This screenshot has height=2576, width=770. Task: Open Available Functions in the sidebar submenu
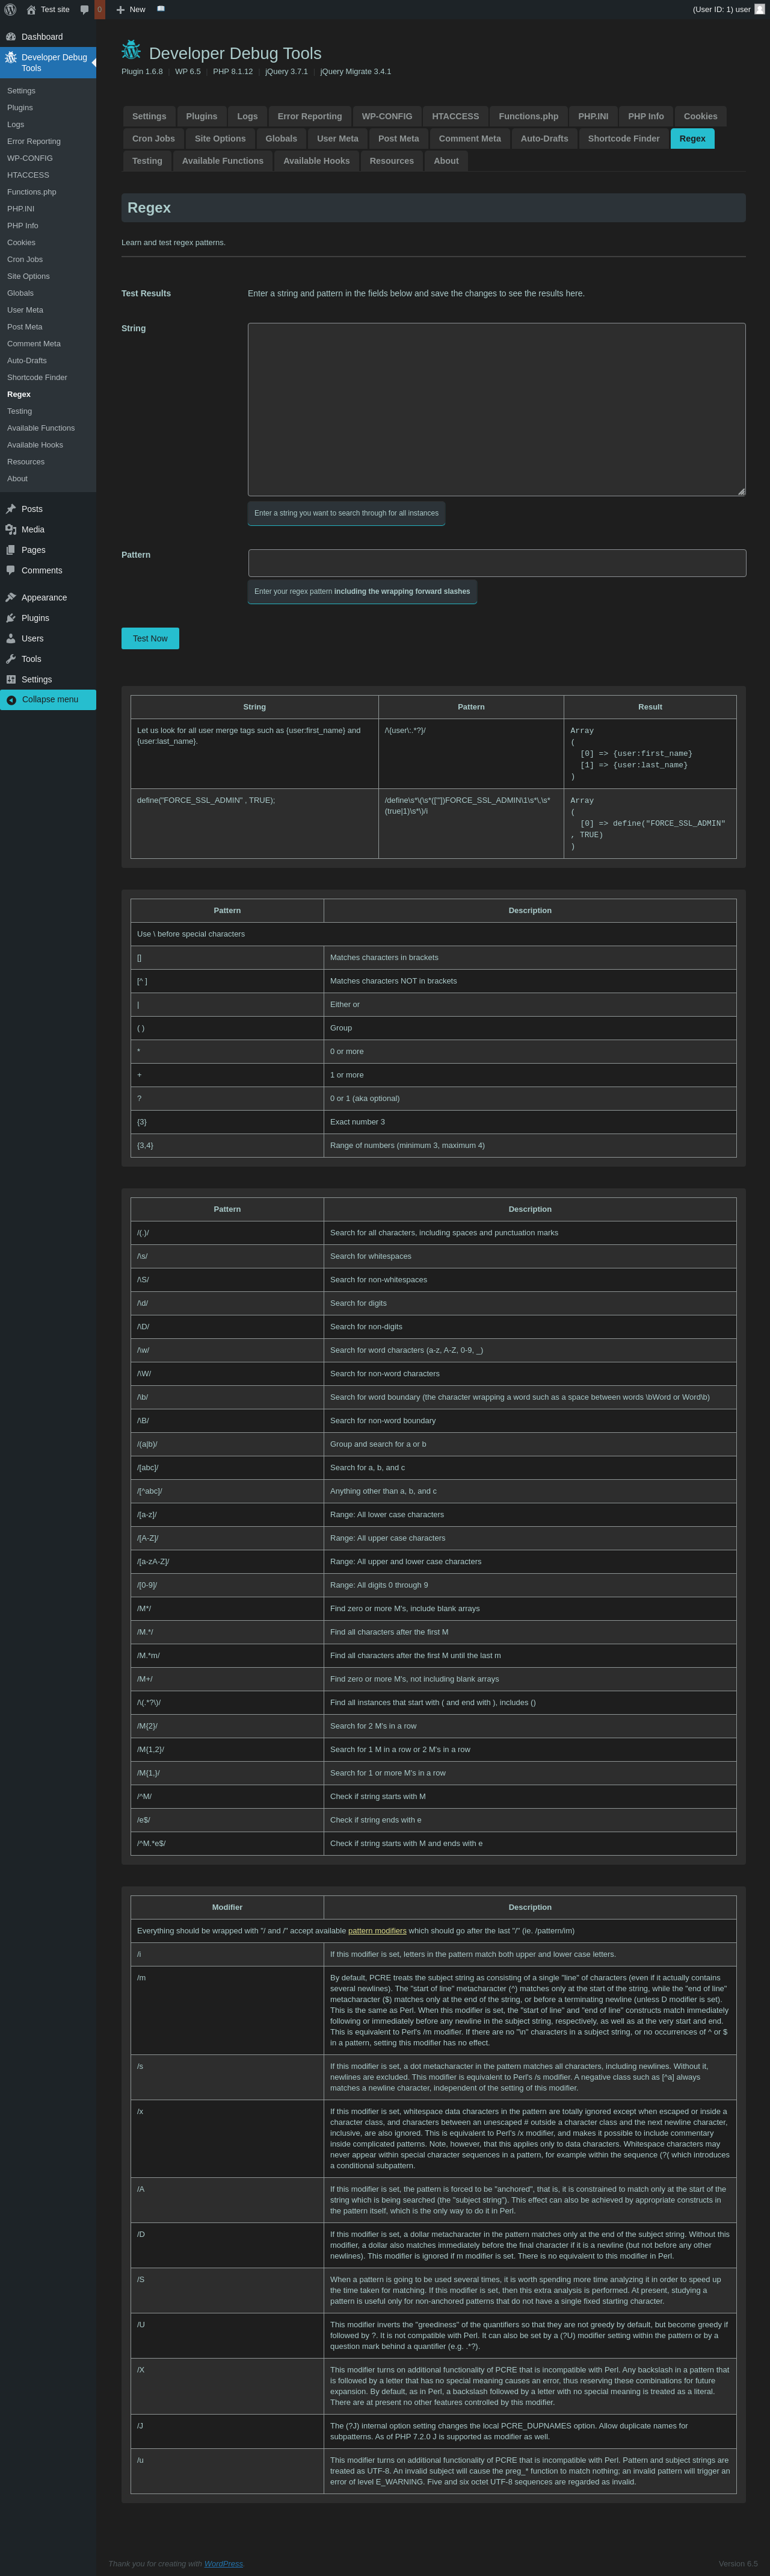tap(41, 428)
